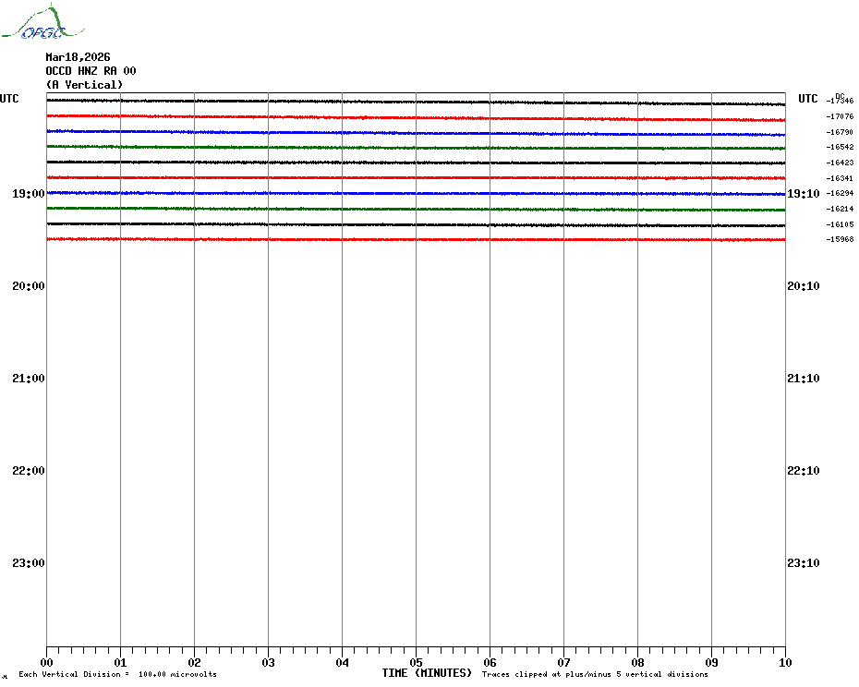Click the DC offset value -16341

[x=840, y=178]
